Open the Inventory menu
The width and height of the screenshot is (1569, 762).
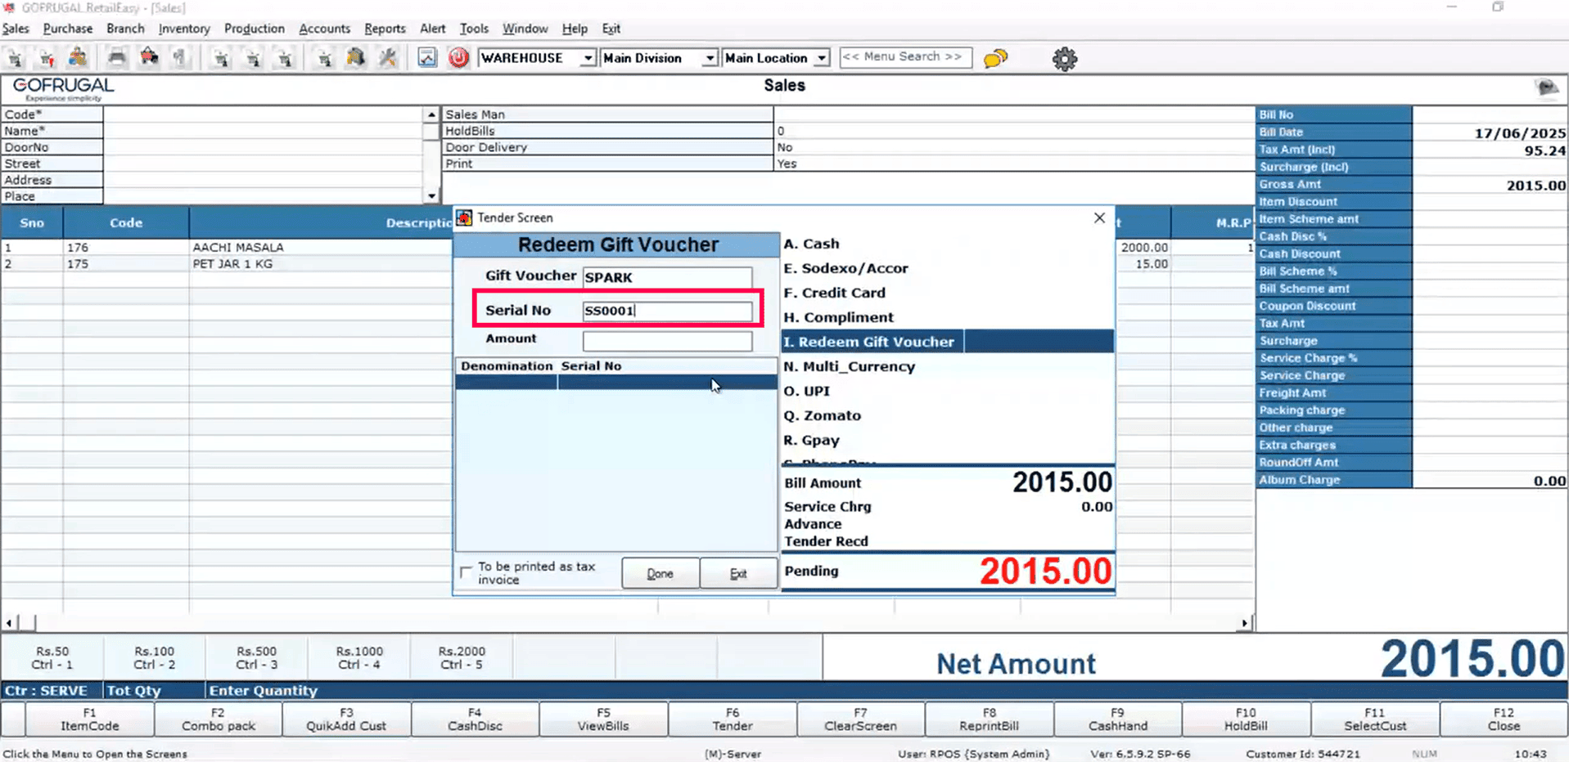pos(184,29)
